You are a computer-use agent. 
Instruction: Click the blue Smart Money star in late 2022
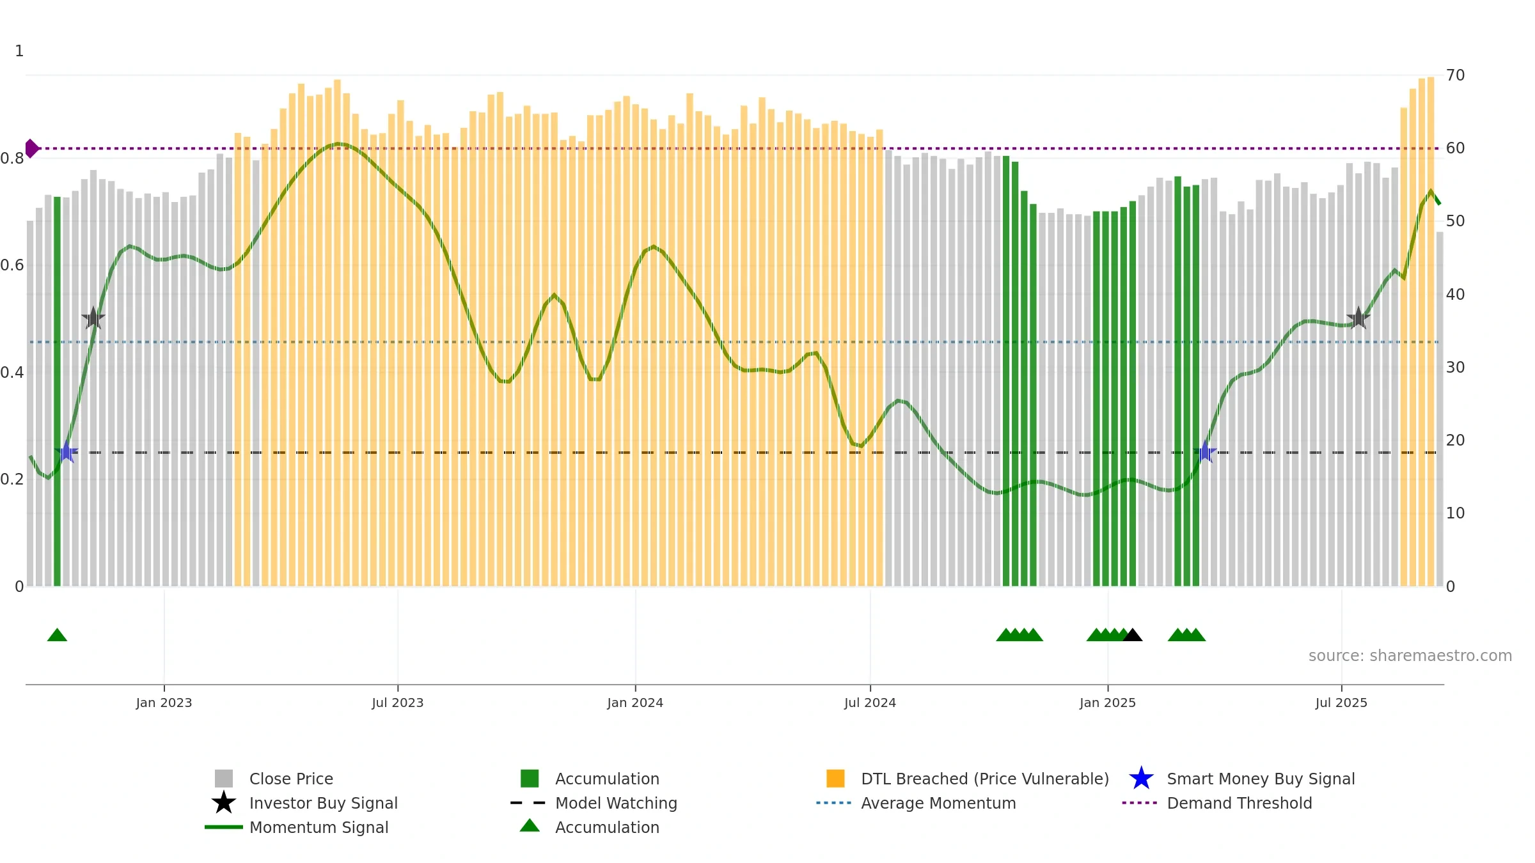pyautogui.click(x=67, y=452)
